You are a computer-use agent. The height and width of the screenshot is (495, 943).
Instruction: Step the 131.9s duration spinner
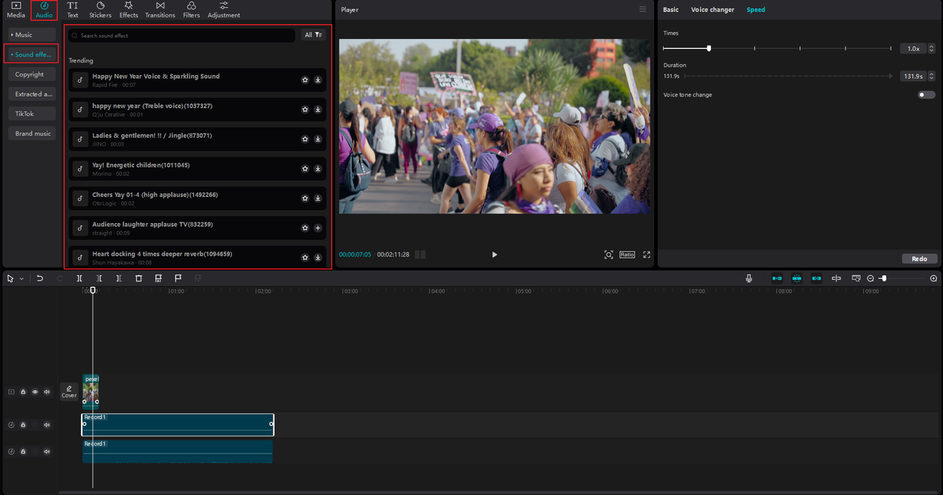pyautogui.click(x=931, y=76)
